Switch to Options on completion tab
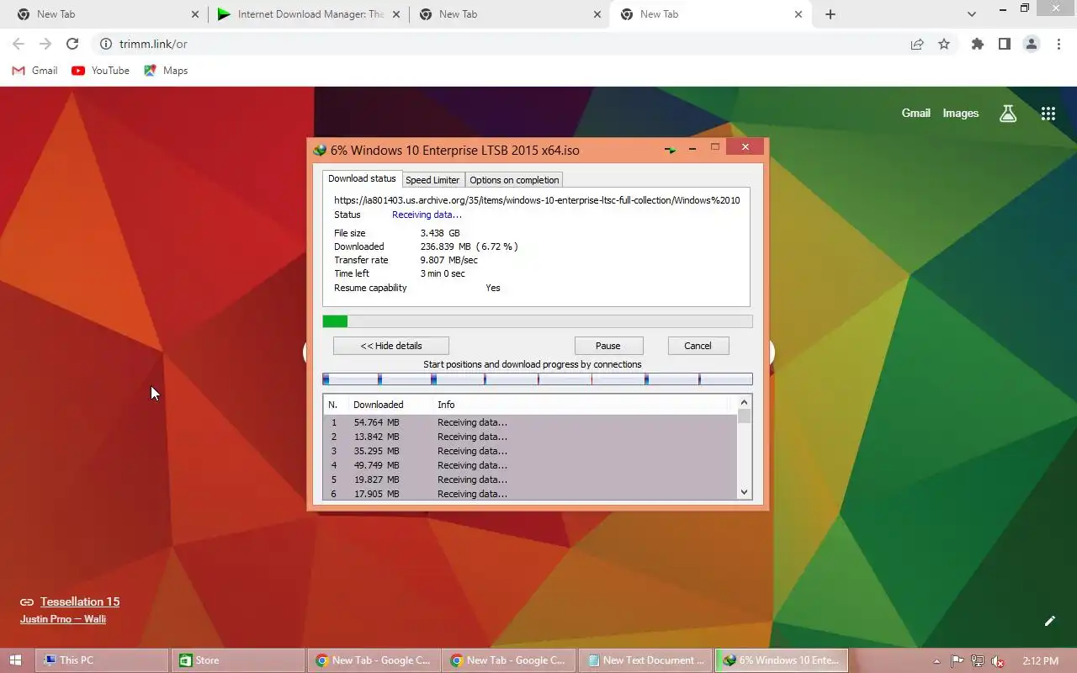Screen dimensions: 1077x673 click(x=514, y=180)
